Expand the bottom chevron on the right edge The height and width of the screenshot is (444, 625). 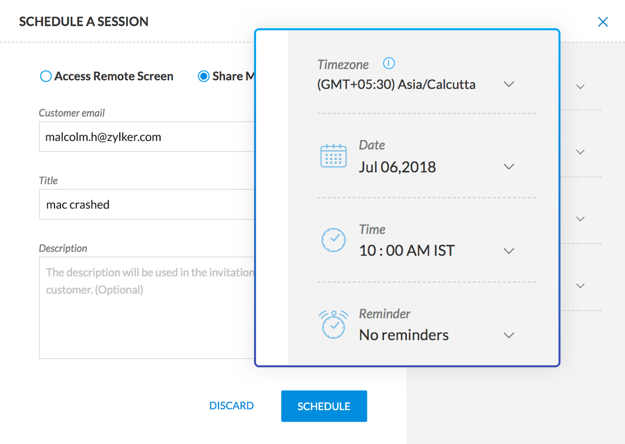(580, 285)
